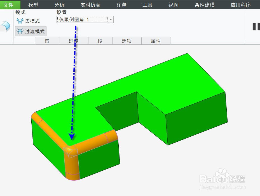Screen dimensions: 260x196
Task: Open the 柔性建模 tab
Action: [205, 5]
